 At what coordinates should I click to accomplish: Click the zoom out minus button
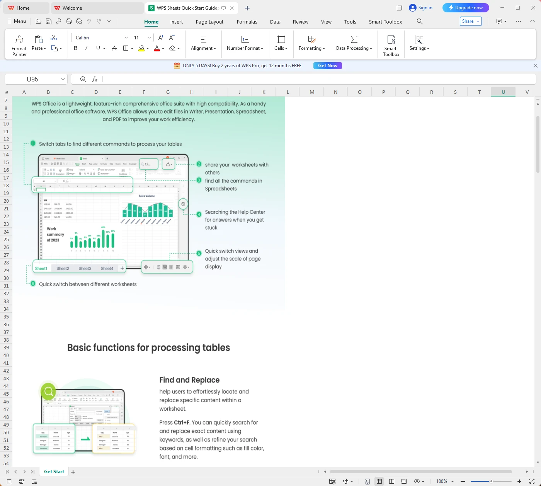tap(463, 481)
